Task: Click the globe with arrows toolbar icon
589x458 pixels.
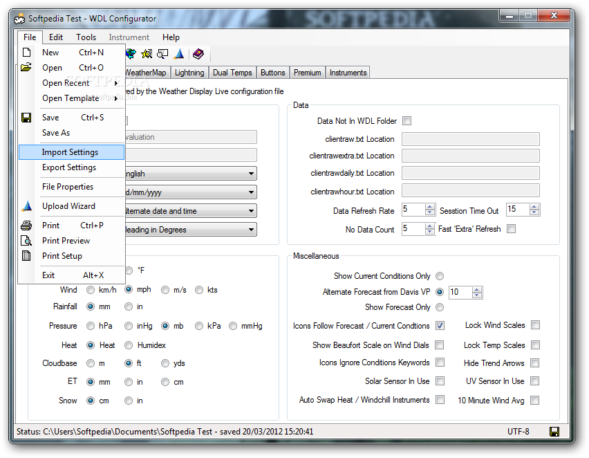Action: tap(131, 54)
